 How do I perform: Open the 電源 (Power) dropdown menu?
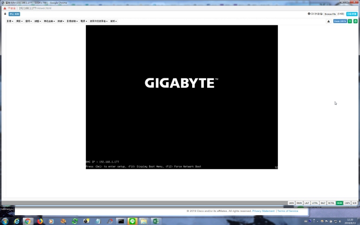(x=83, y=21)
